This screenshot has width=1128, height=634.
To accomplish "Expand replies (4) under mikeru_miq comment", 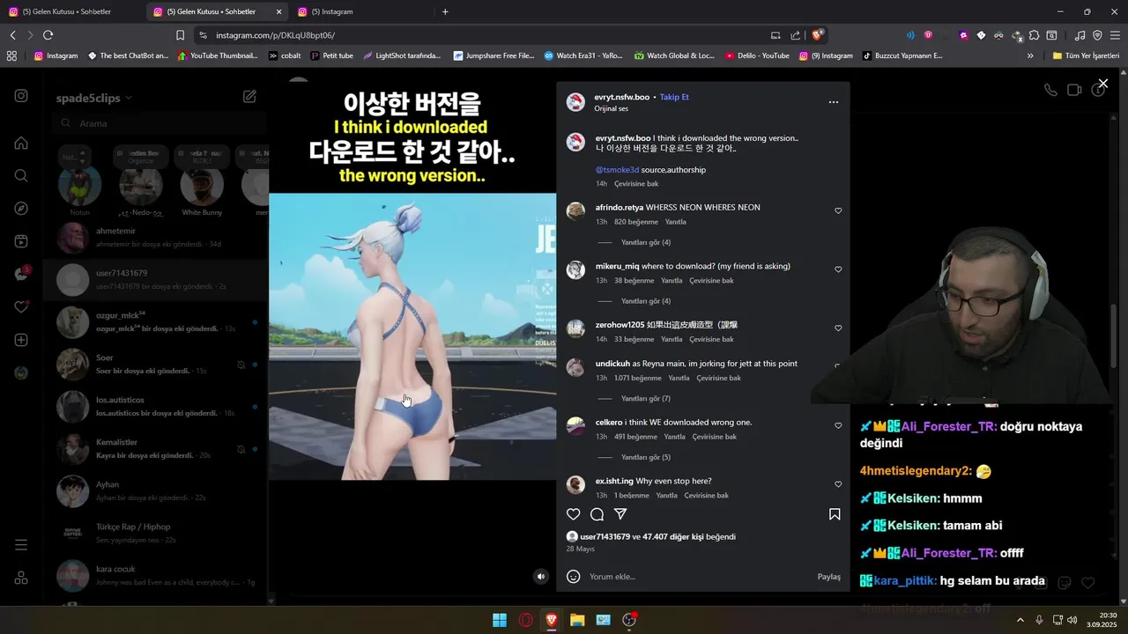I will click(645, 301).
